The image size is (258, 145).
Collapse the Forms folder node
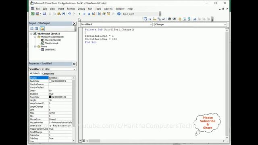[x=35, y=47]
